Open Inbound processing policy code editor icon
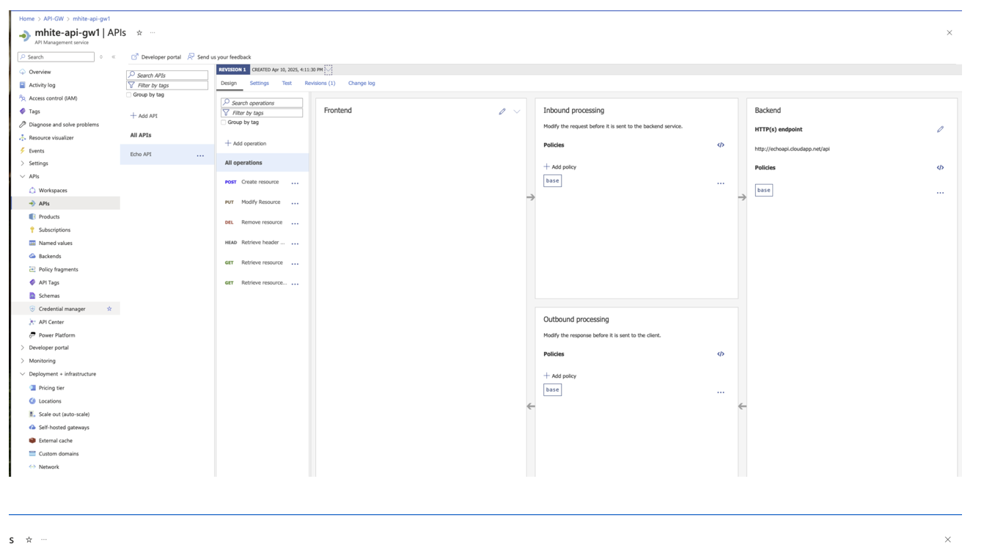 click(x=720, y=145)
